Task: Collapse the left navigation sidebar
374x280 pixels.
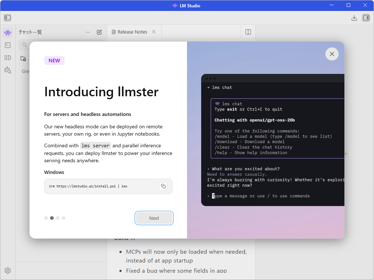Action: [7, 17]
